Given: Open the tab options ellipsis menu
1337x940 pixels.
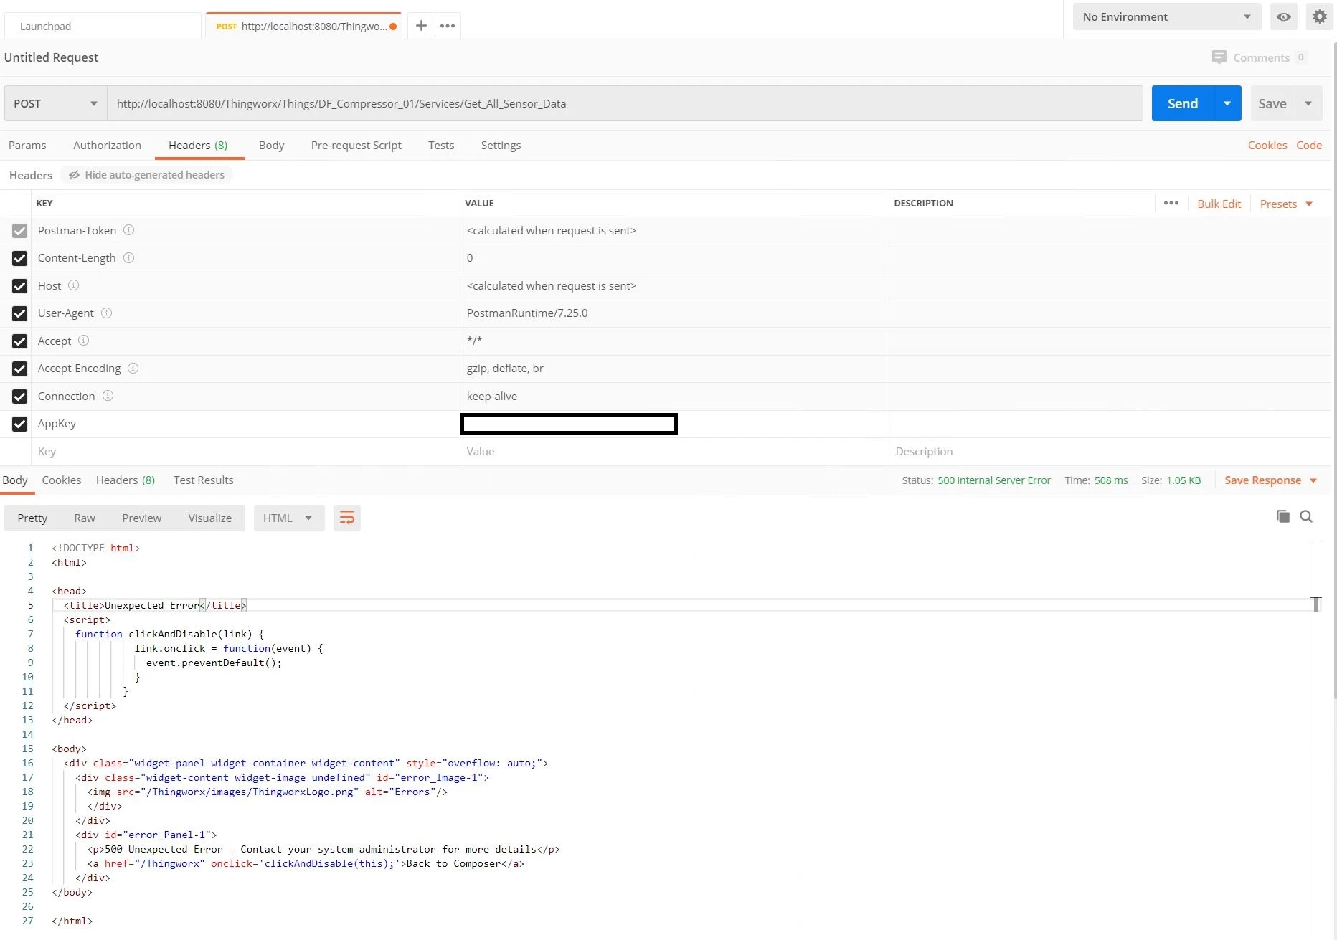Looking at the screenshot, I should [448, 26].
